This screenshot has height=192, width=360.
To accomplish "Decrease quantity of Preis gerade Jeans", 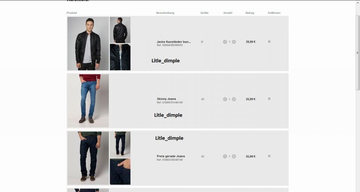I will [225, 156].
